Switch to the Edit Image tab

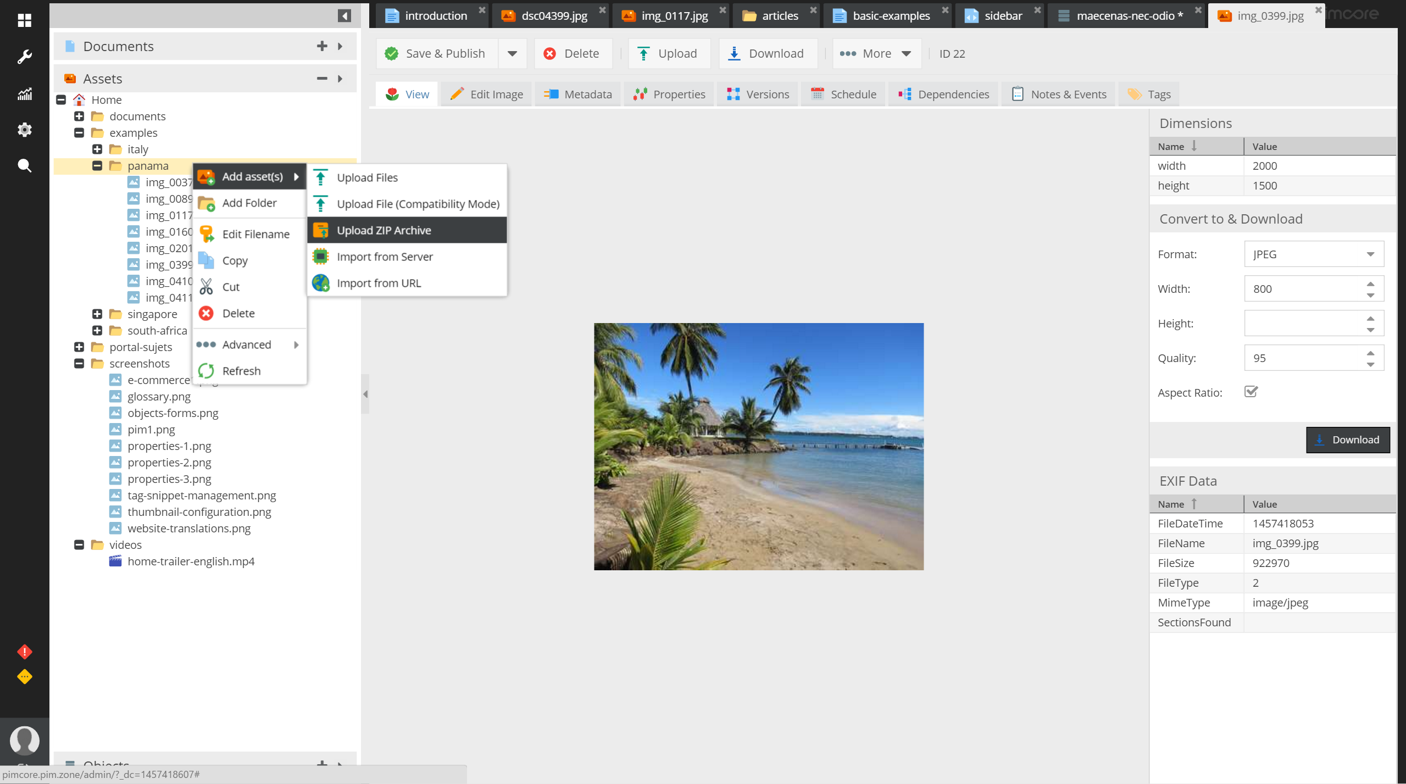(486, 94)
